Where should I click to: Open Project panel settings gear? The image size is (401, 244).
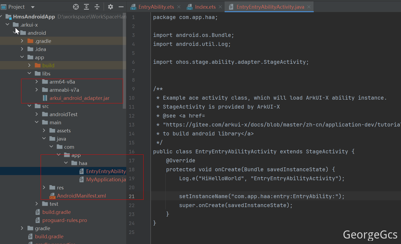pos(110,7)
